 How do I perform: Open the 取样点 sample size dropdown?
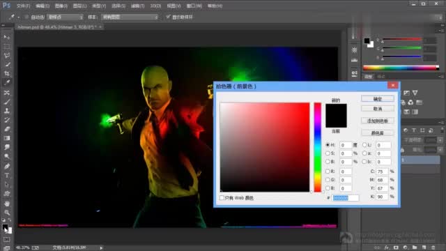tap(65, 17)
